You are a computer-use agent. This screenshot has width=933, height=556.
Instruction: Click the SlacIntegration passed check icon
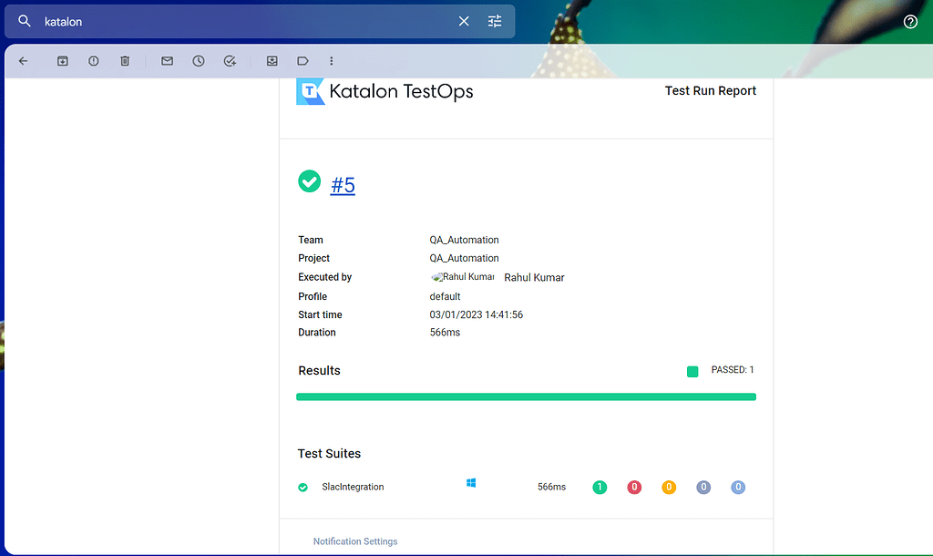302,487
